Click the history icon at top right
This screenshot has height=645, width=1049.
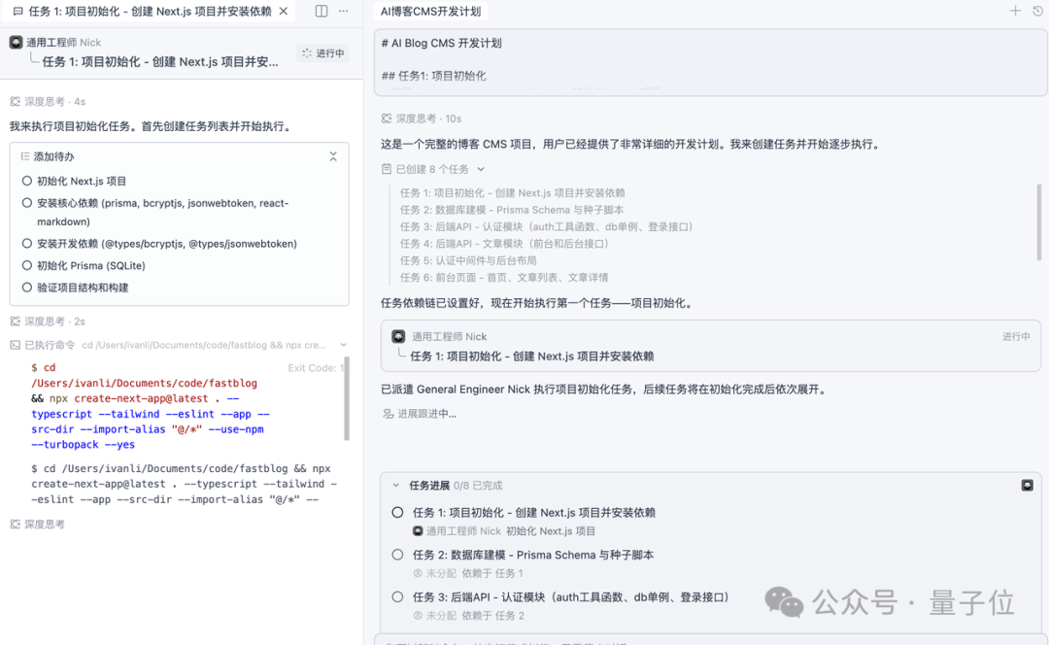[1035, 11]
